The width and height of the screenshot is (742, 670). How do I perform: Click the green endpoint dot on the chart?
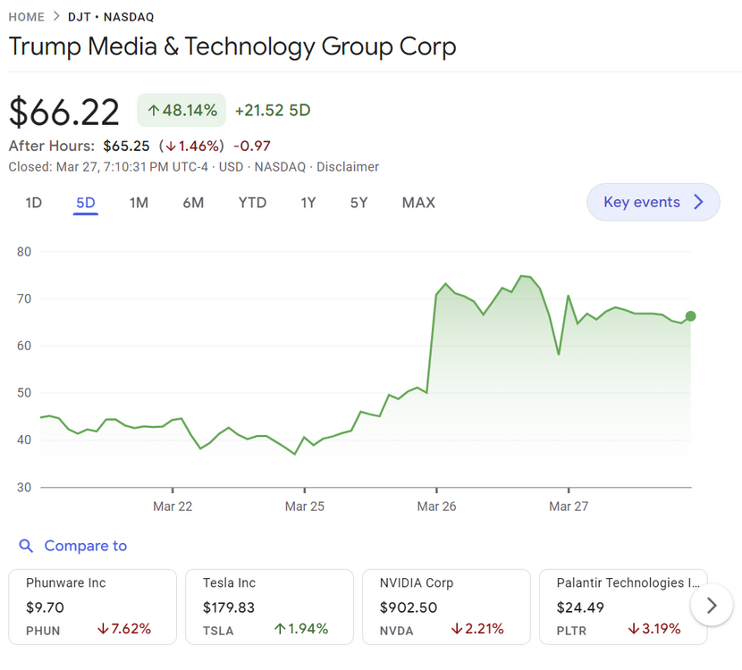point(690,316)
